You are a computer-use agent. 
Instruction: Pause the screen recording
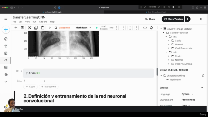click(x=164, y=7)
